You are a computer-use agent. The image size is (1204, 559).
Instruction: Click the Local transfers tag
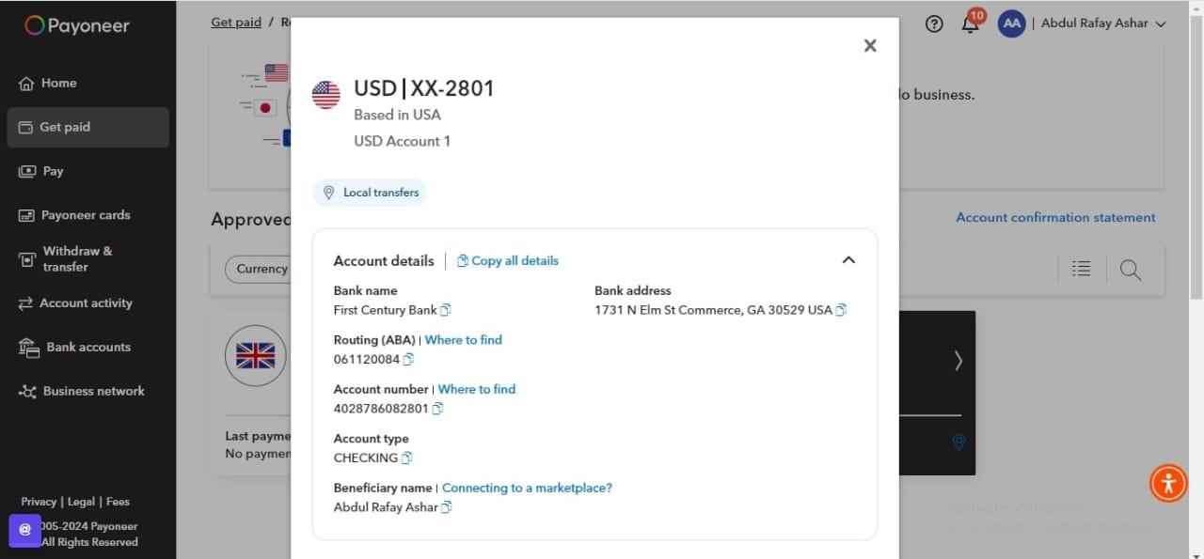(370, 193)
